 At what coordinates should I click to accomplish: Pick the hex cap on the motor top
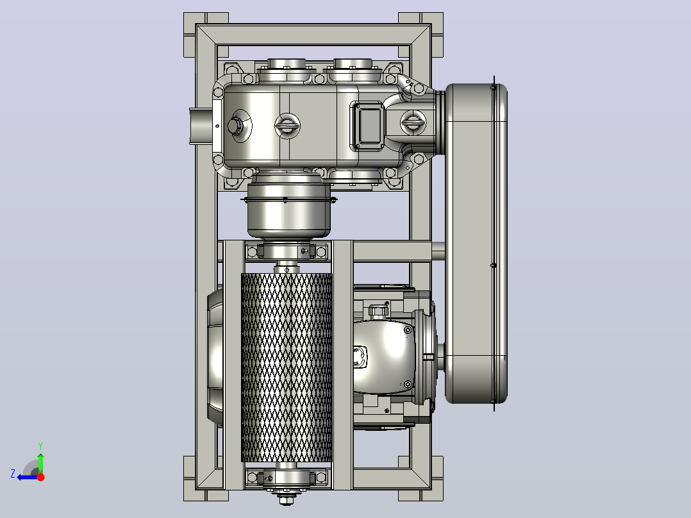click(x=377, y=312)
